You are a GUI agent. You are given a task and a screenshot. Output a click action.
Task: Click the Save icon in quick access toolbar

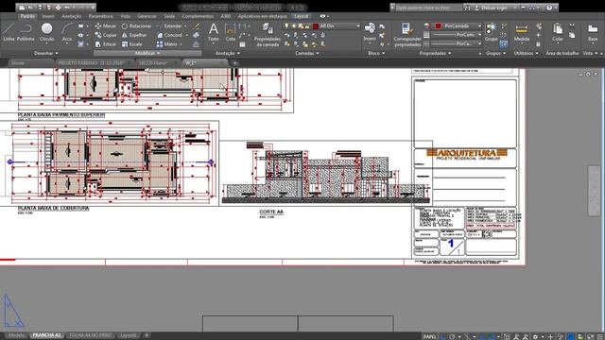[x=40, y=8]
